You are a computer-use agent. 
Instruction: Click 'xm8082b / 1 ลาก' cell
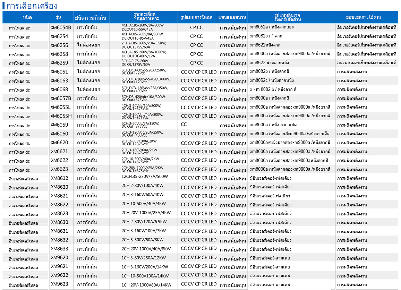[266, 36]
